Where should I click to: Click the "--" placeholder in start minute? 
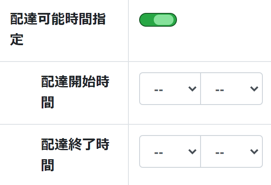(220, 89)
